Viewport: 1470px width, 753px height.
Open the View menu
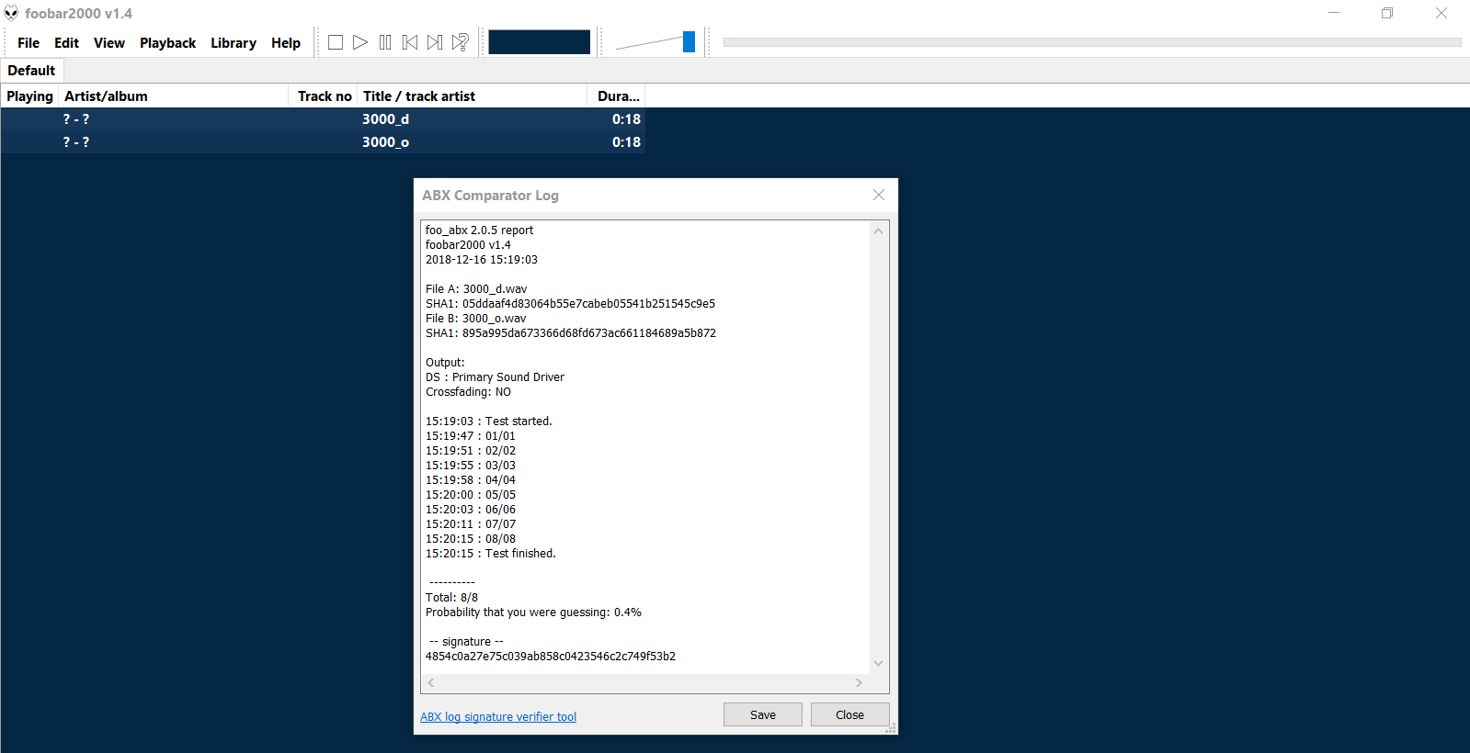109,43
